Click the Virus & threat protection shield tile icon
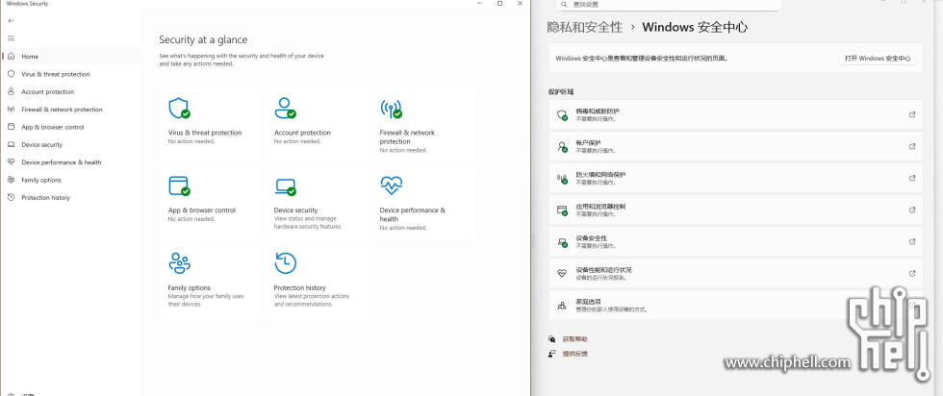The width and height of the screenshot is (943, 396). coord(179,108)
